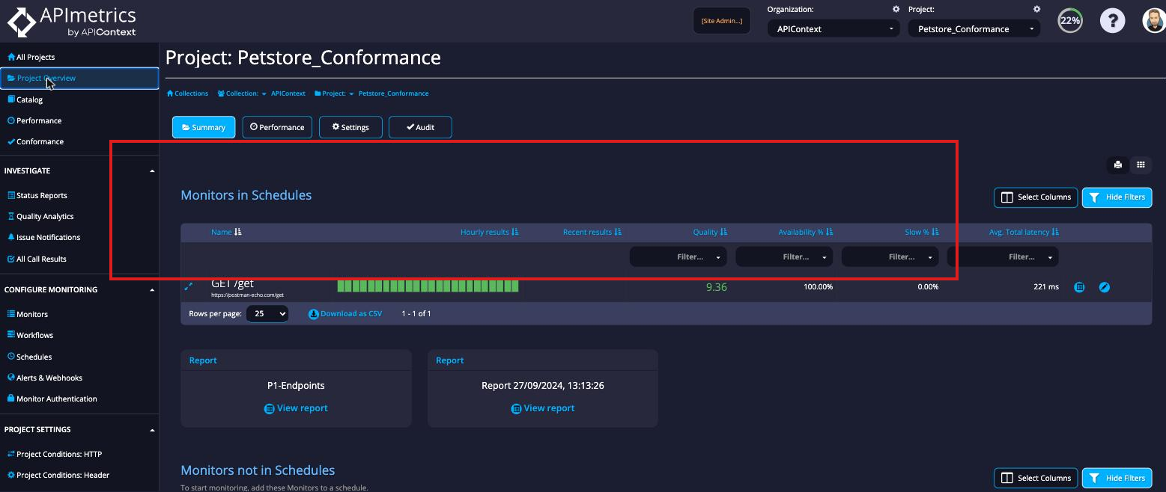Download table as CSV
This screenshot has width=1166, height=492.
[345, 314]
